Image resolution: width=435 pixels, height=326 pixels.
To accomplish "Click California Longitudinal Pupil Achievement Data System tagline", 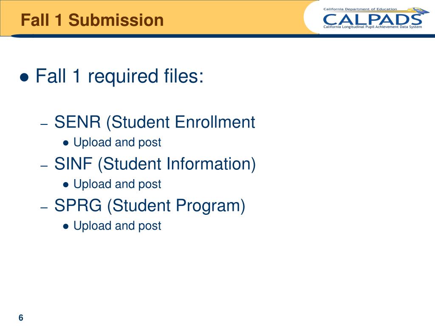I will tap(373, 27).
